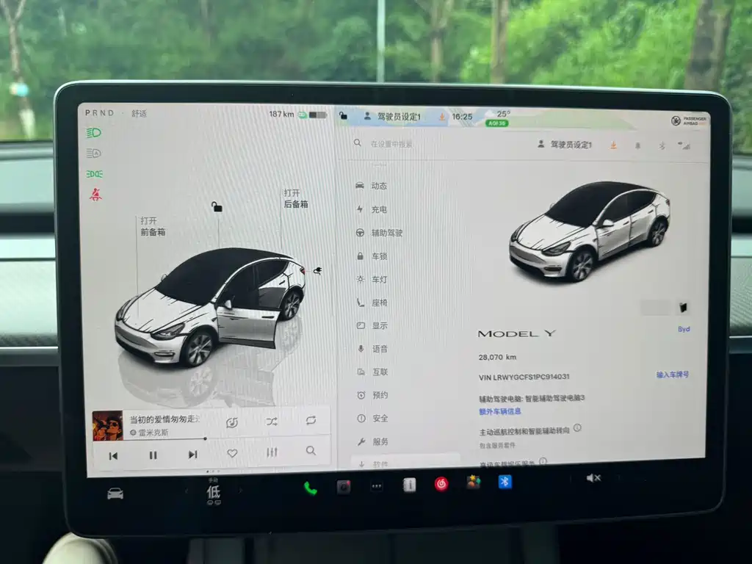Image resolution: width=752 pixels, height=564 pixels.
Task: Go to 车灯 lights settings
Action: [372, 279]
